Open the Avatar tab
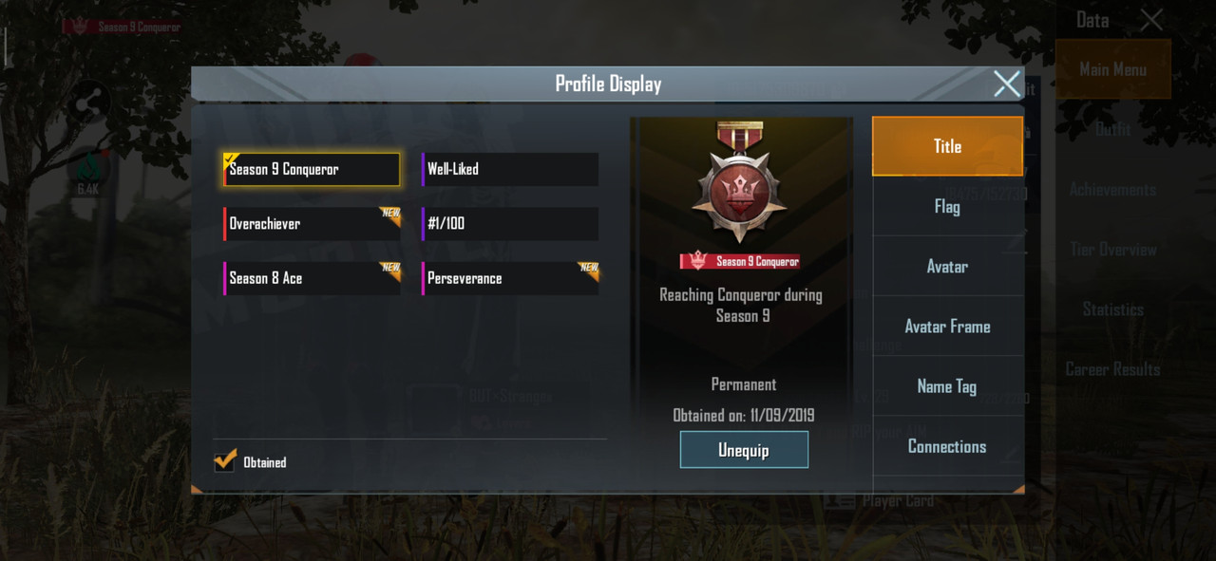 tap(947, 266)
